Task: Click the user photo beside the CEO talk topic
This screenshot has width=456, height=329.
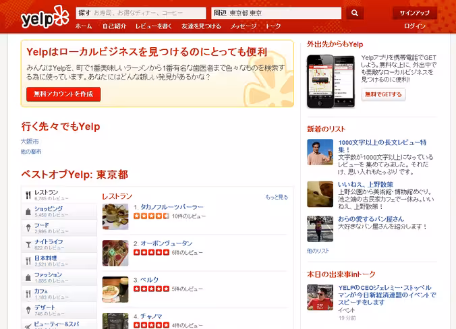Action: tap(320, 297)
